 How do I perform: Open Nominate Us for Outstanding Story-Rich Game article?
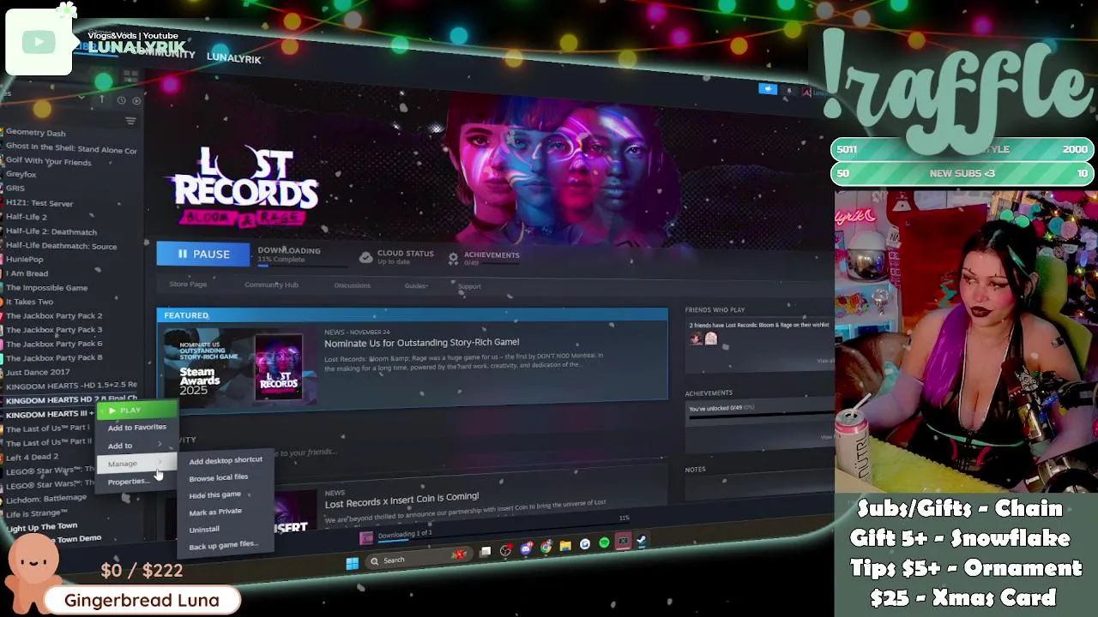point(421,342)
